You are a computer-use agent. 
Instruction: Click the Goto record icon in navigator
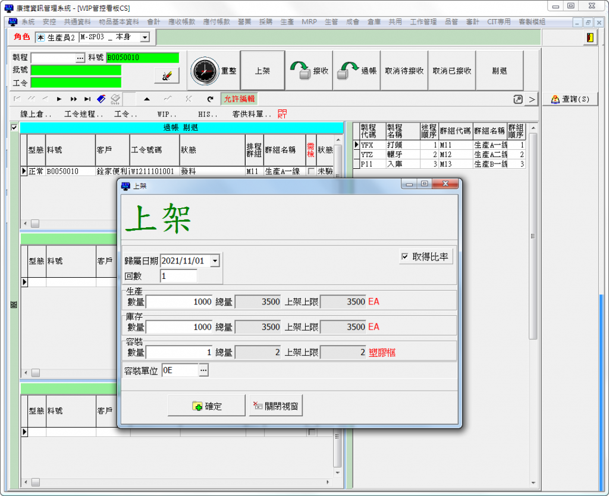pyautogui.click(x=115, y=99)
